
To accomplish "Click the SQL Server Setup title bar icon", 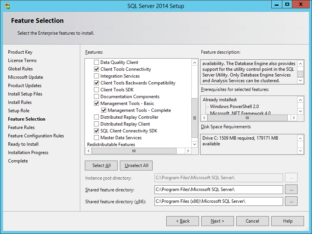I will (7, 6).
